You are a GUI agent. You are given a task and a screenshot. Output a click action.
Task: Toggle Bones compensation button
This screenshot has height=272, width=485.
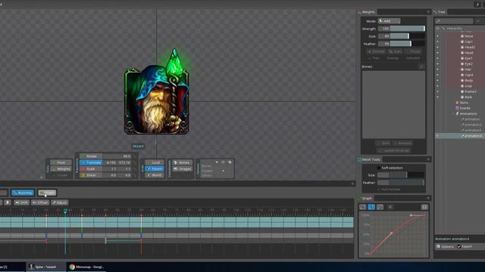[182, 162]
